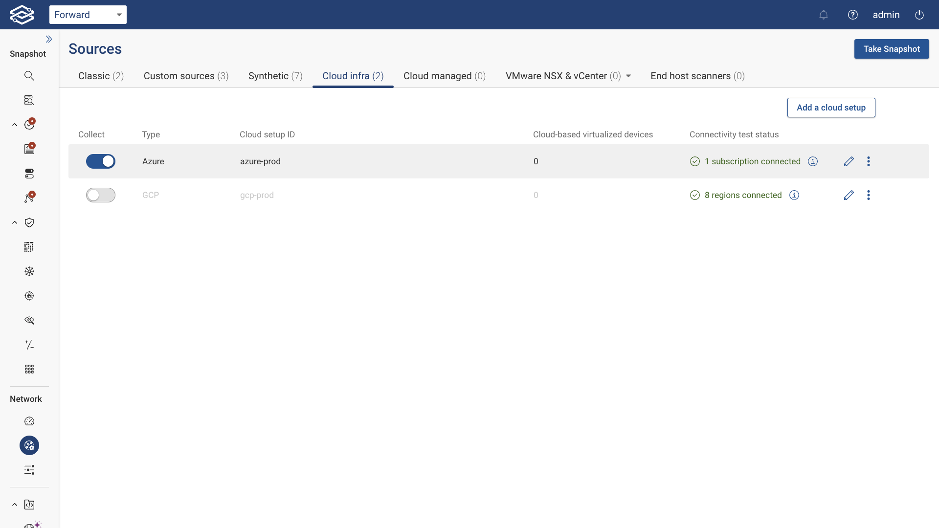The image size is (939, 528).
Task: Open the Synthetic sources tab
Action: (x=275, y=76)
